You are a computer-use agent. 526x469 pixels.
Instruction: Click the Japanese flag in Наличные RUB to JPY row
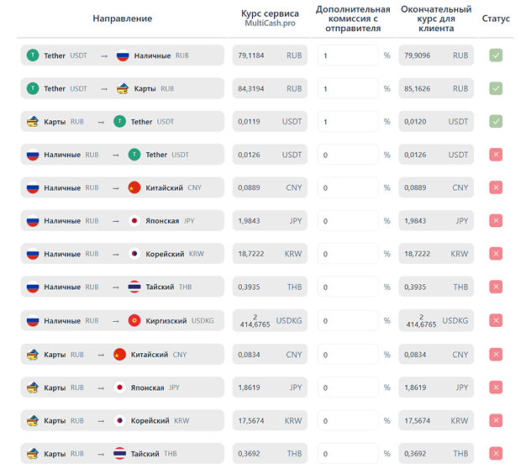pyautogui.click(x=134, y=221)
